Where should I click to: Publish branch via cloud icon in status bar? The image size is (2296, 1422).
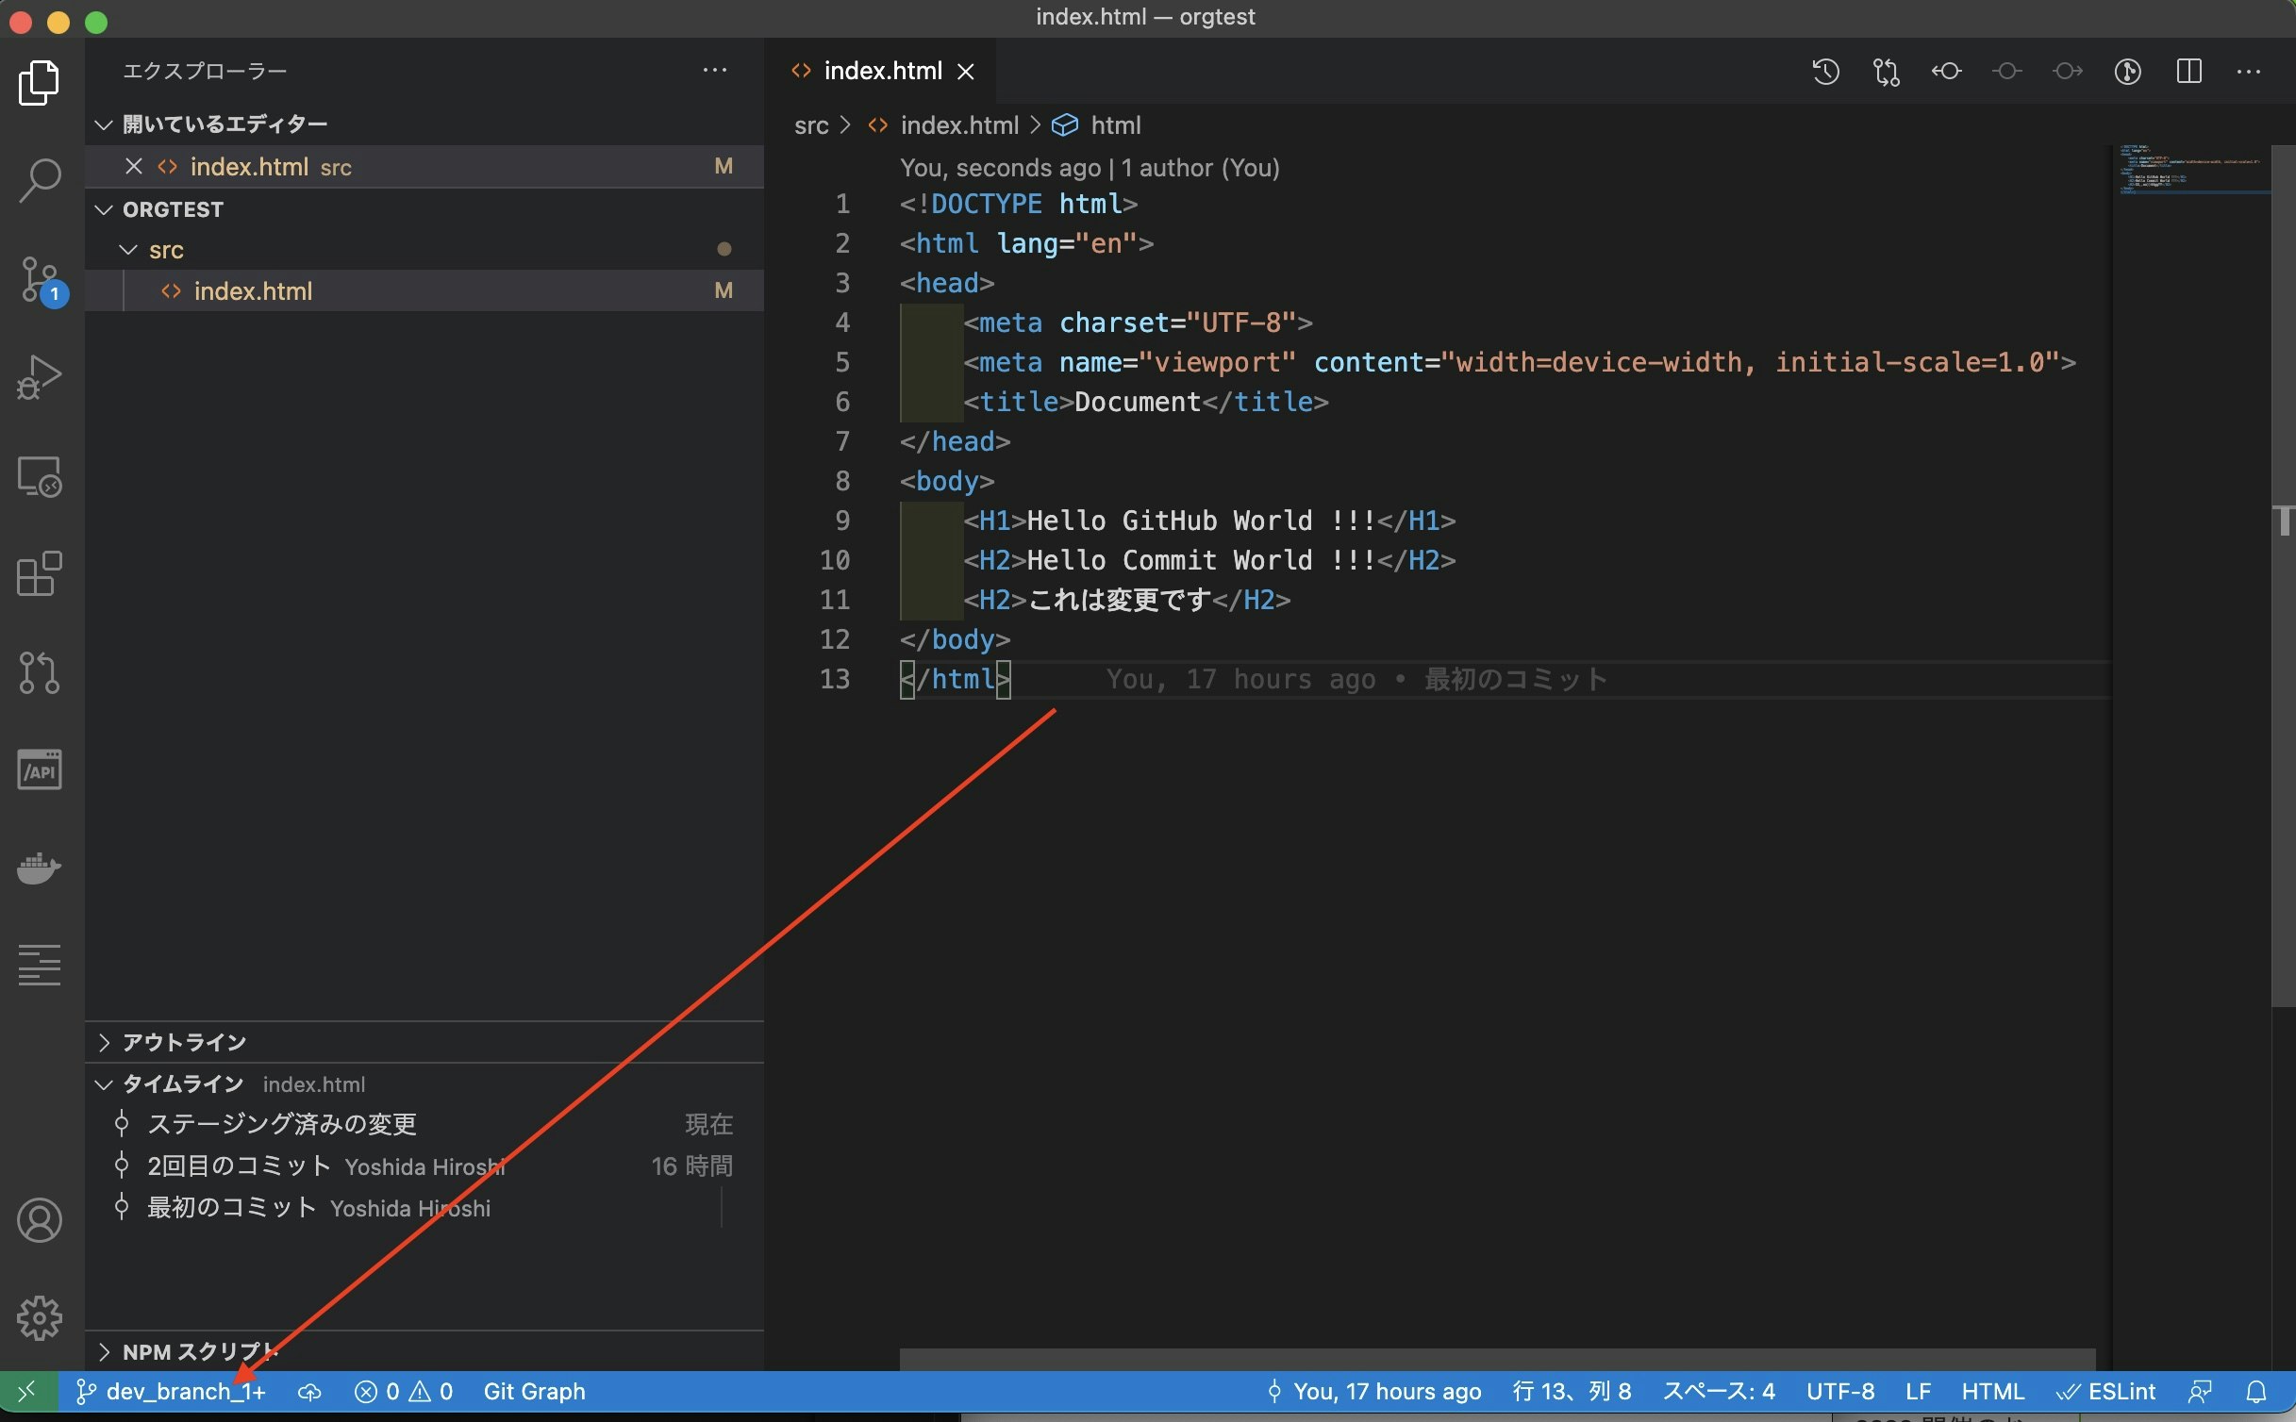[309, 1392]
